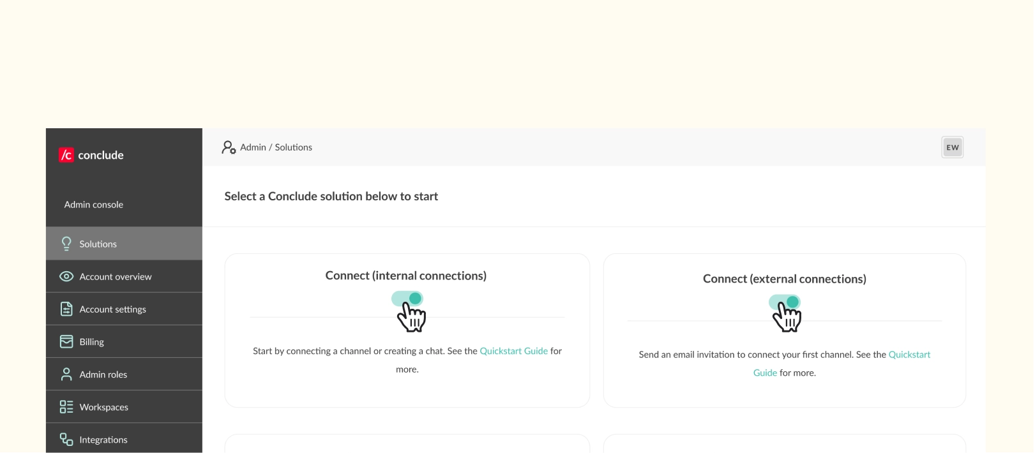Open the Quickstart Guide link for internal connections
1035x453 pixels.
point(514,350)
